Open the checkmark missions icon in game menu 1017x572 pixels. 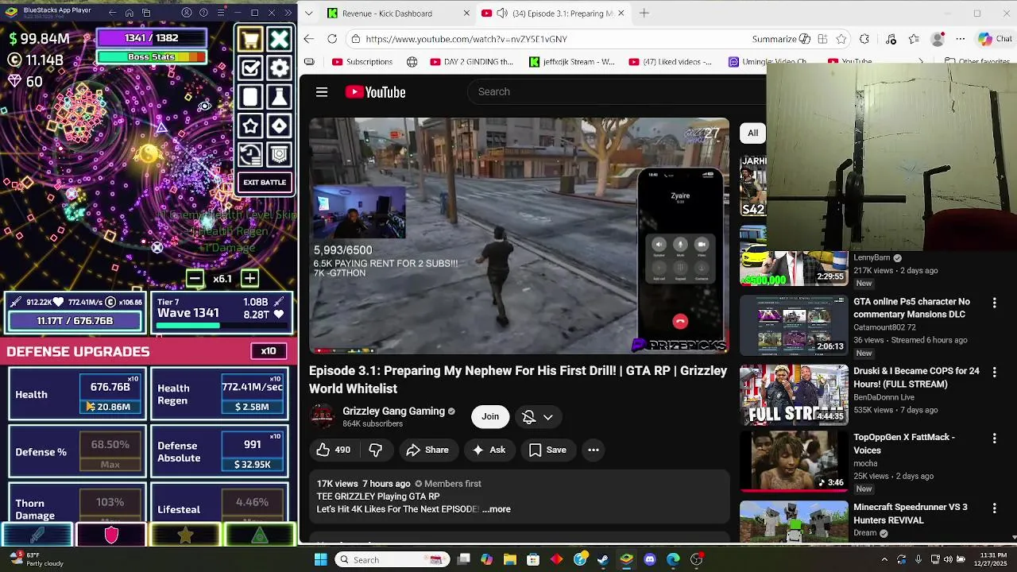click(250, 68)
